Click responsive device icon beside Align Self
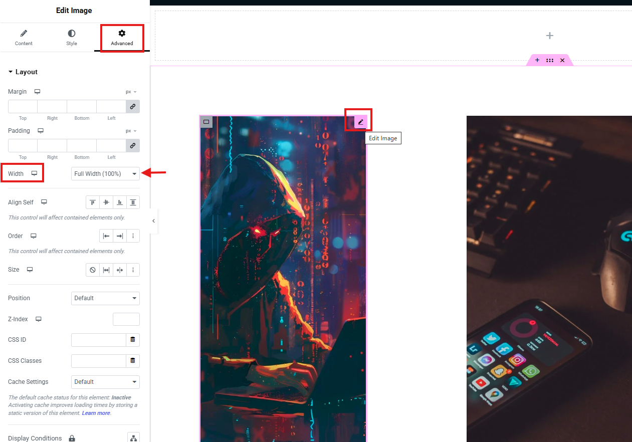The image size is (632, 442). pos(44,202)
